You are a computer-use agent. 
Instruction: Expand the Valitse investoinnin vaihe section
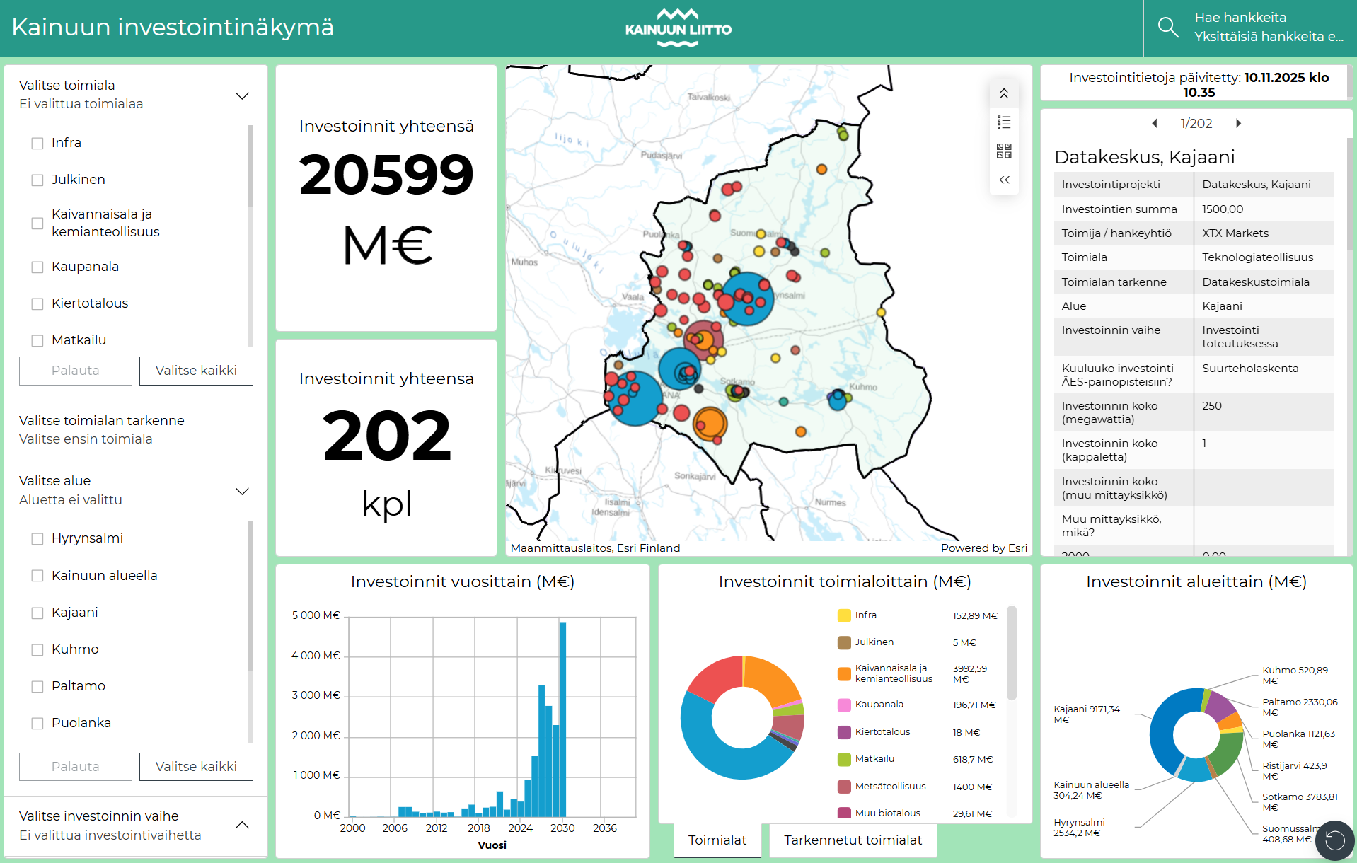tap(242, 825)
